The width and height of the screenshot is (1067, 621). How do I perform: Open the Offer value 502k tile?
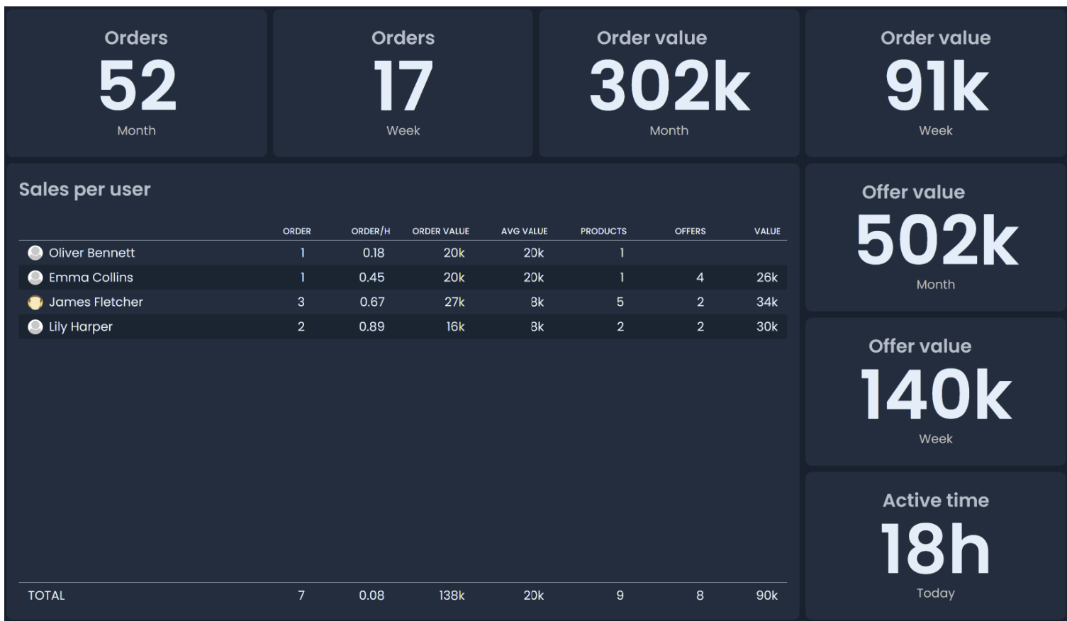click(935, 238)
